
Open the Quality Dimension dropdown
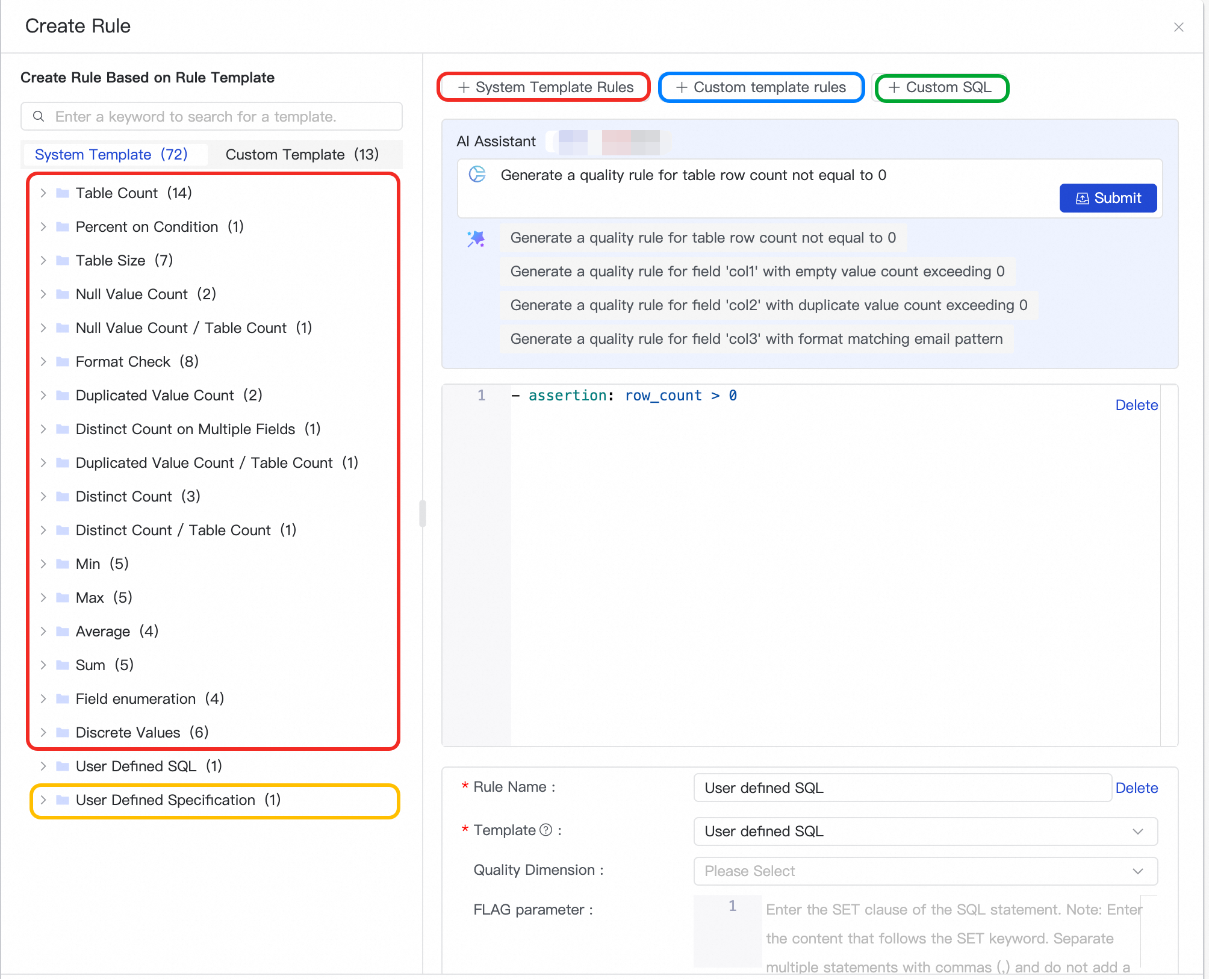tap(925, 871)
